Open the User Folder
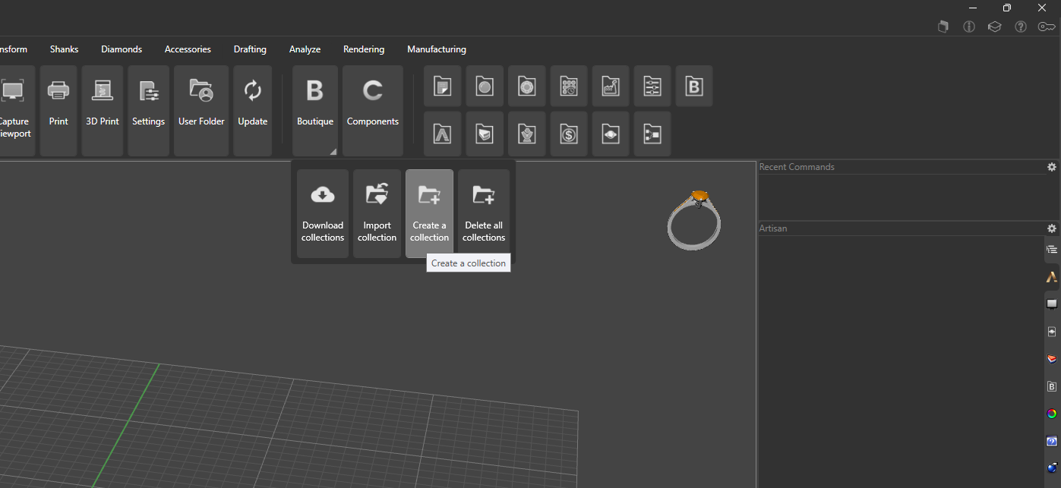This screenshot has height=488, width=1061. click(201, 110)
